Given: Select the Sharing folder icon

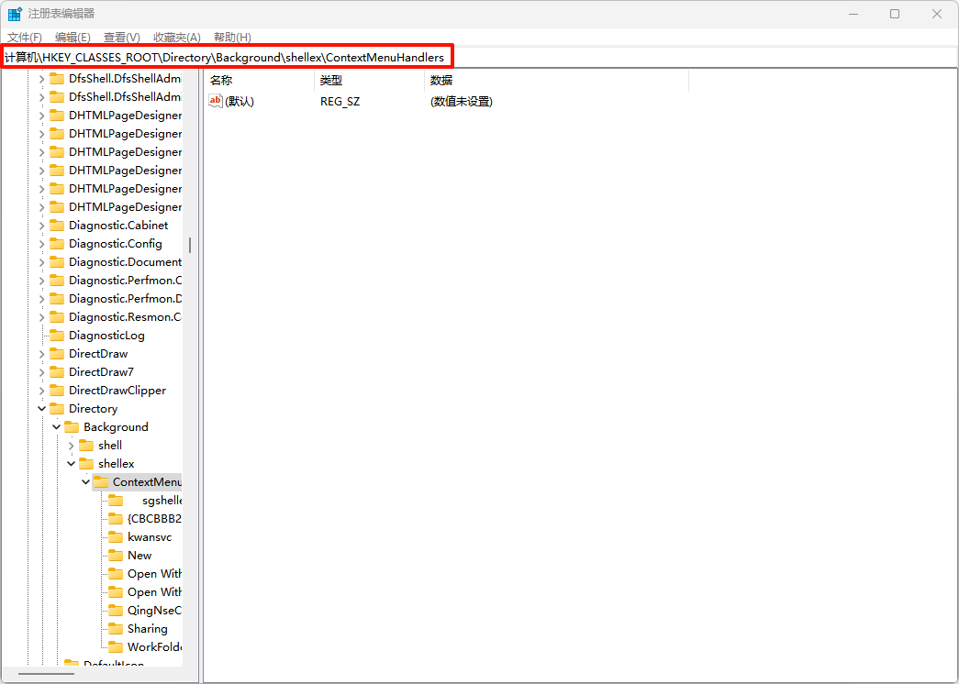Looking at the screenshot, I should tap(115, 629).
